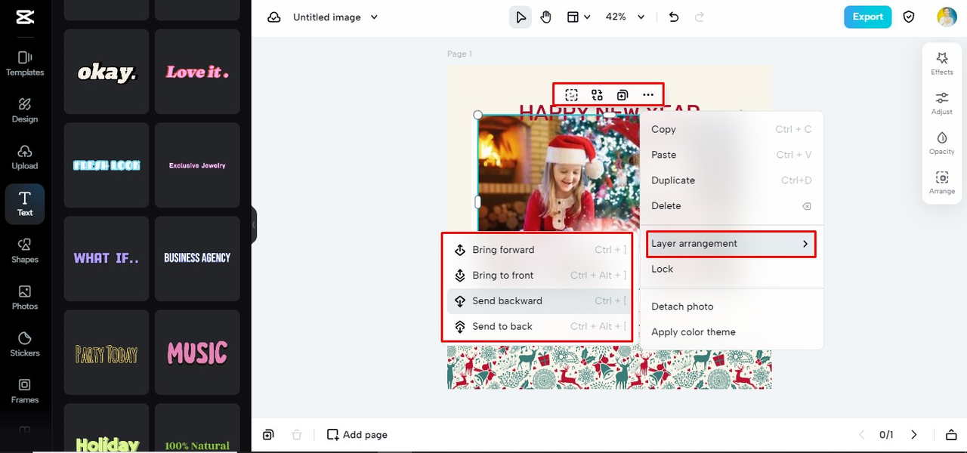
Task: Select the 'Holiday' text style preset
Action: (x=107, y=428)
